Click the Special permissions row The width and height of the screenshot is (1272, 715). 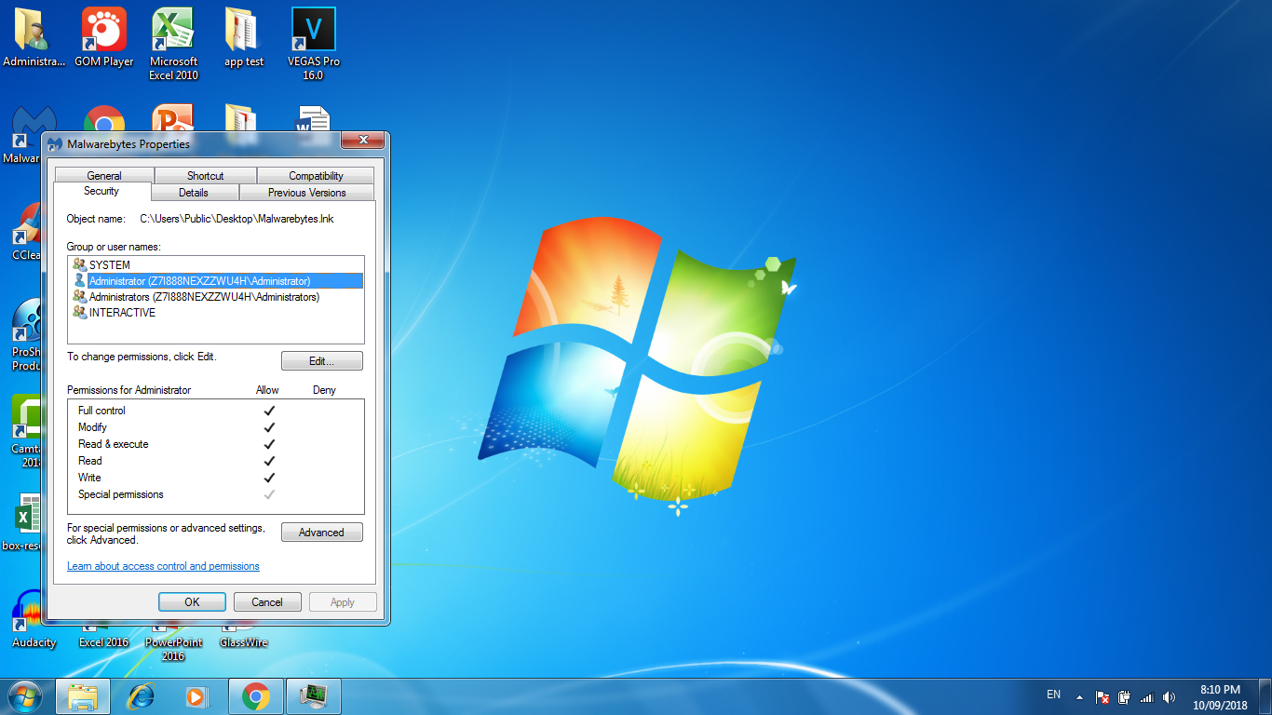click(x=216, y=494)
